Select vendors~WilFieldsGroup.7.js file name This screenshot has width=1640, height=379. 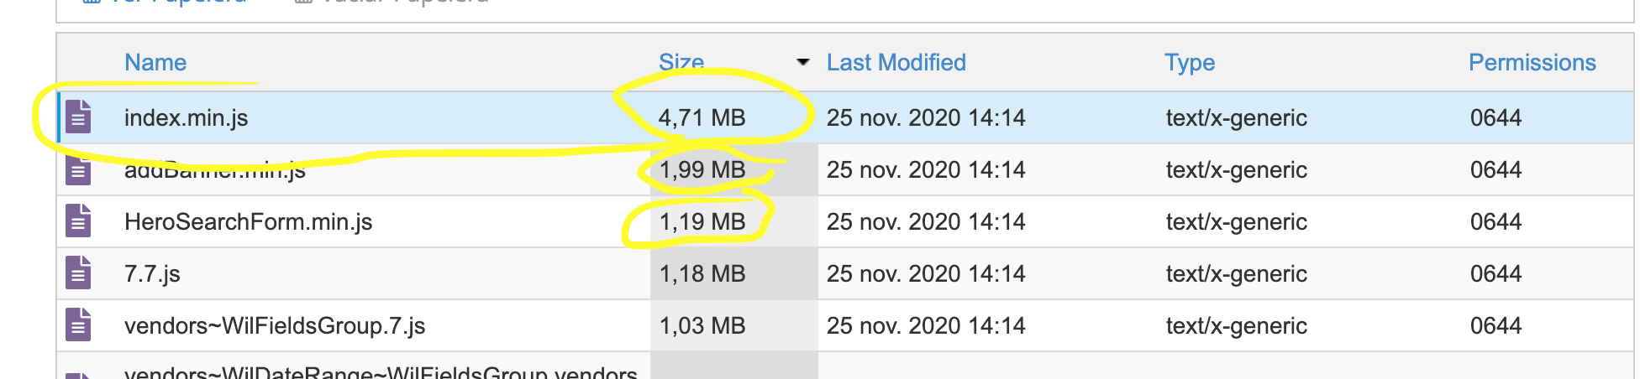275,326
